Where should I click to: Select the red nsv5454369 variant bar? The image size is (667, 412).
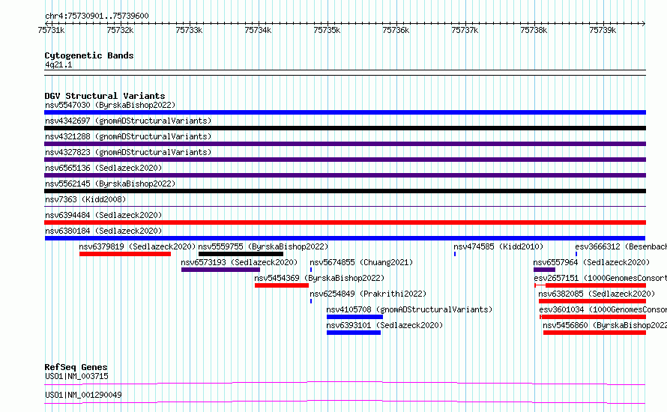tap(282, 285)
